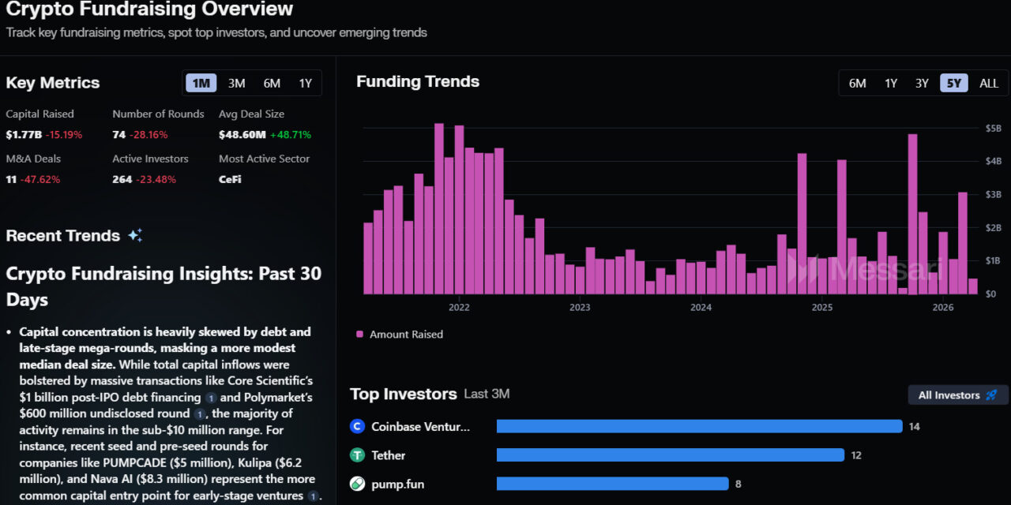The width and height of the screenshot is (1011, 505).
Task: Open citation badge after Core Scientific debt financing
Action: coord(210,398)
